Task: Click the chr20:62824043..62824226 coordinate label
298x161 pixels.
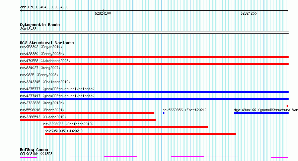Action: pos(44,7)
